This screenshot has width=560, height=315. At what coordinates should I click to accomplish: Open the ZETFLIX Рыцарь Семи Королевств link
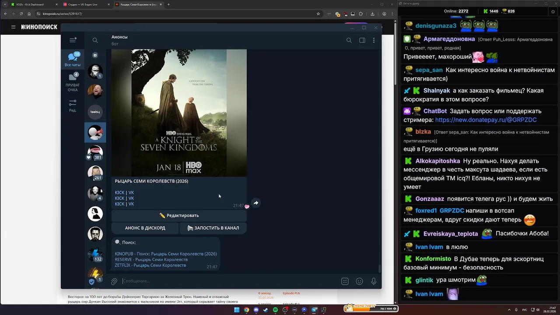click(150, 265)
